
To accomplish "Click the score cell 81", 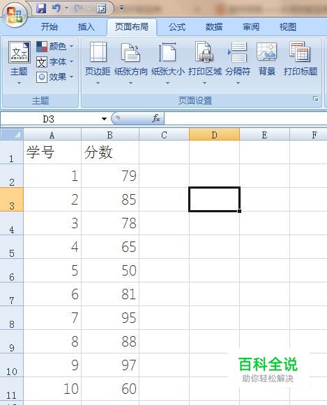I will 110,294.
